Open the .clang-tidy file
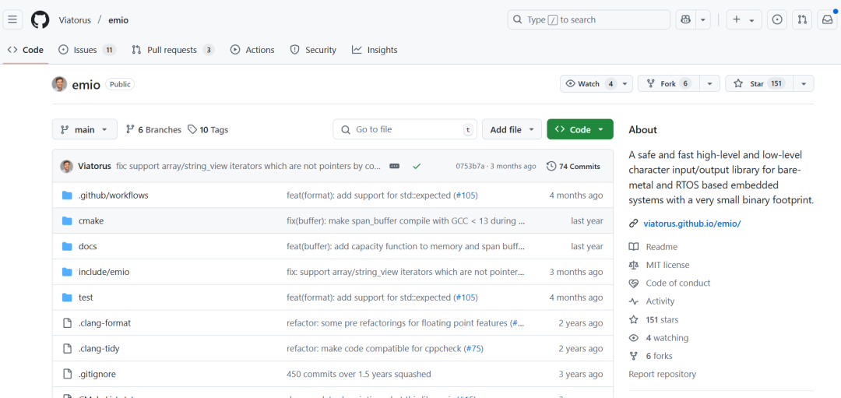Viewport: 841px width, 398px height. coord(99,349)
